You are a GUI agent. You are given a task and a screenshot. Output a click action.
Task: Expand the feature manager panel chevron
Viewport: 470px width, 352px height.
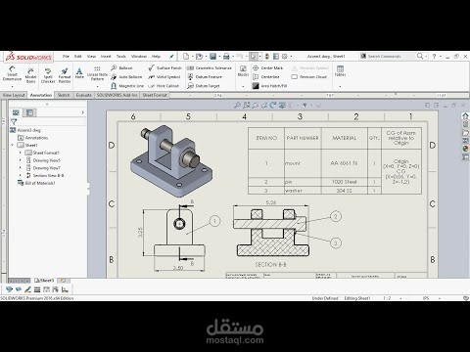click(82, 112)
